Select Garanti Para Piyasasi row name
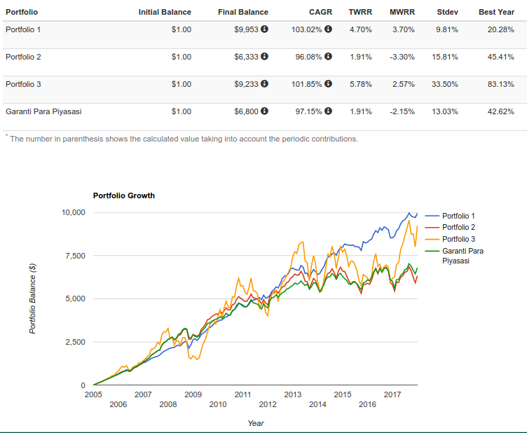This screenshot has height=433, width=527. pos(43,111)
